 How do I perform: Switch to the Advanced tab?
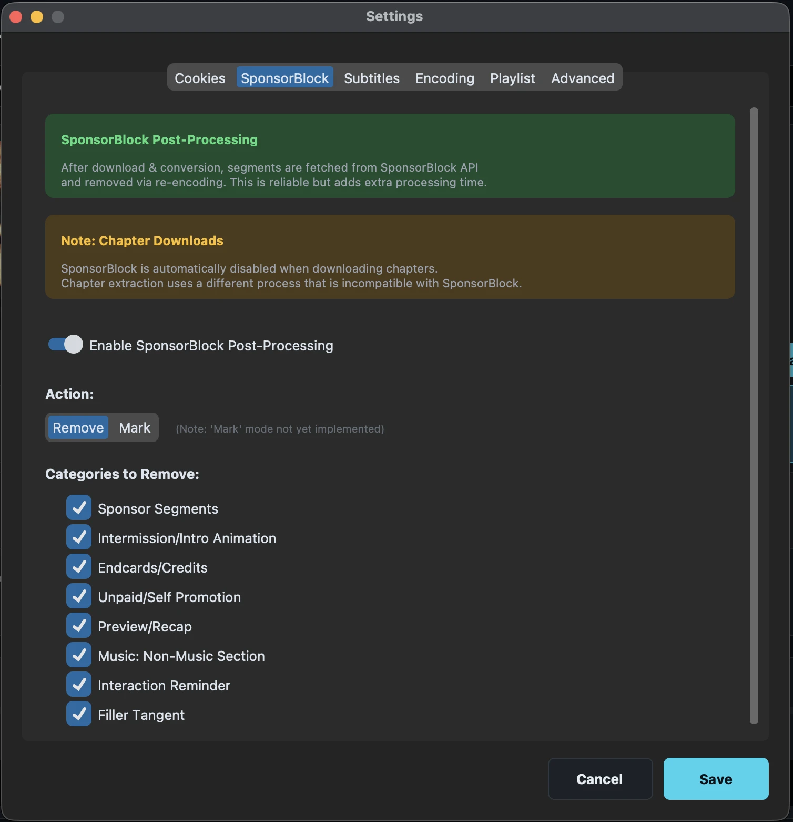click(583, 78)
